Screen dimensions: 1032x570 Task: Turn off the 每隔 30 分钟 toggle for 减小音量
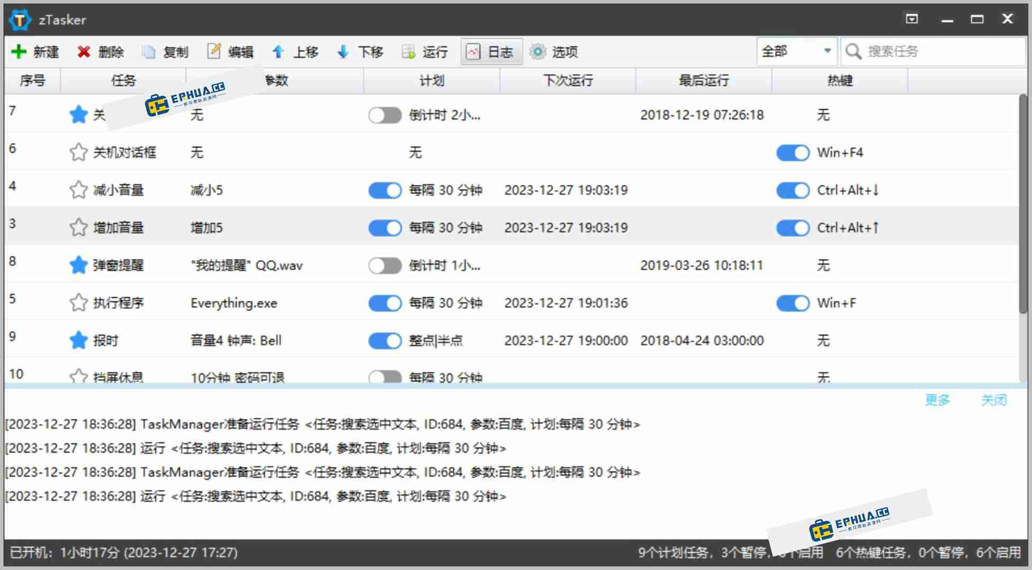click(385, 190)
